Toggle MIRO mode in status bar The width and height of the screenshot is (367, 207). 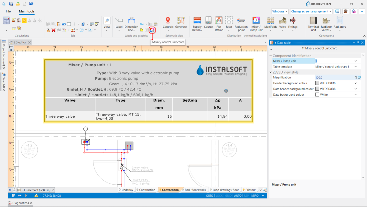[255, 196]
